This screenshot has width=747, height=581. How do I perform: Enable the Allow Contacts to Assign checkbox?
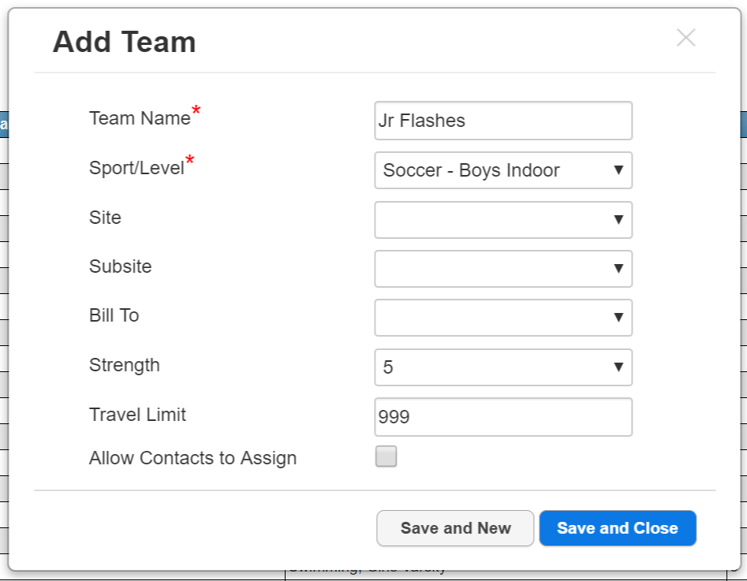386,456
